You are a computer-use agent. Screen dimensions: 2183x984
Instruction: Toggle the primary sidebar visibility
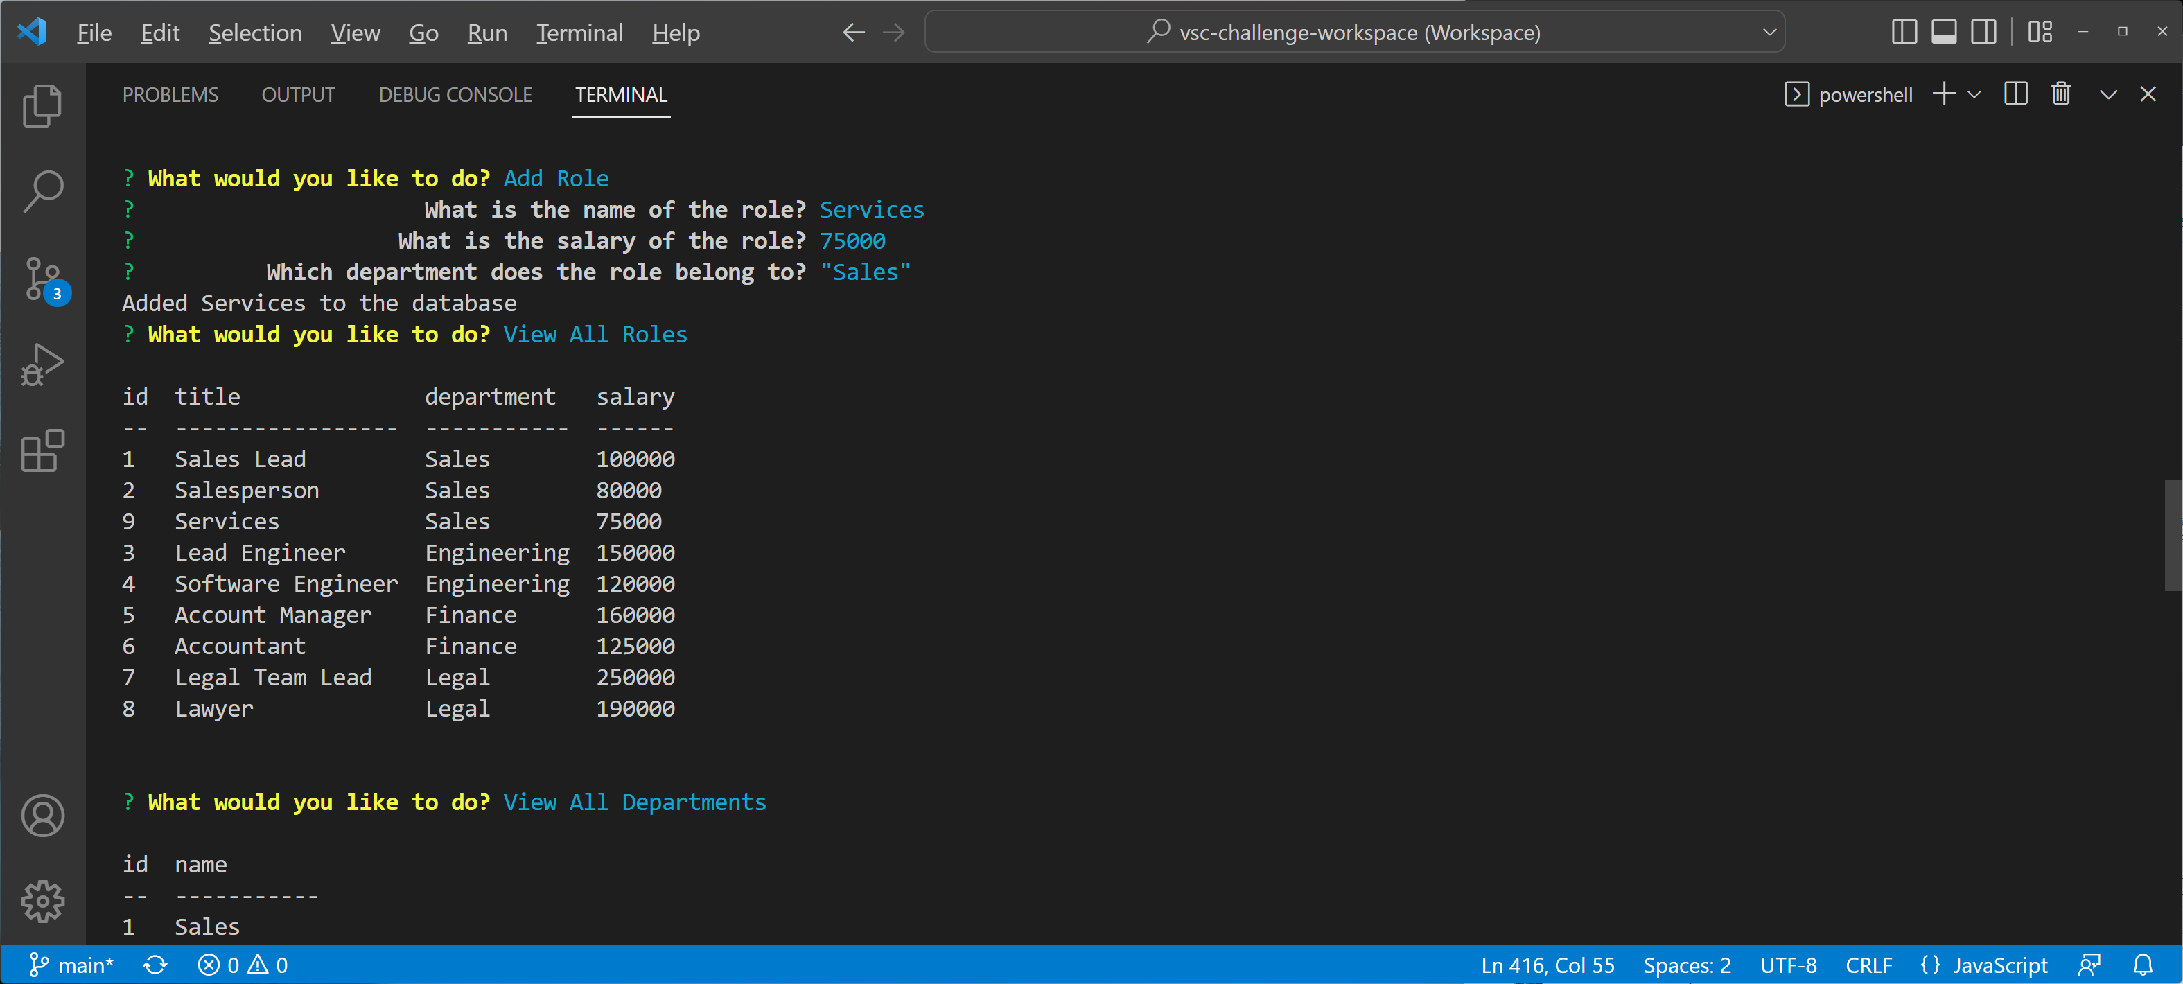[x=1903, y=31]
